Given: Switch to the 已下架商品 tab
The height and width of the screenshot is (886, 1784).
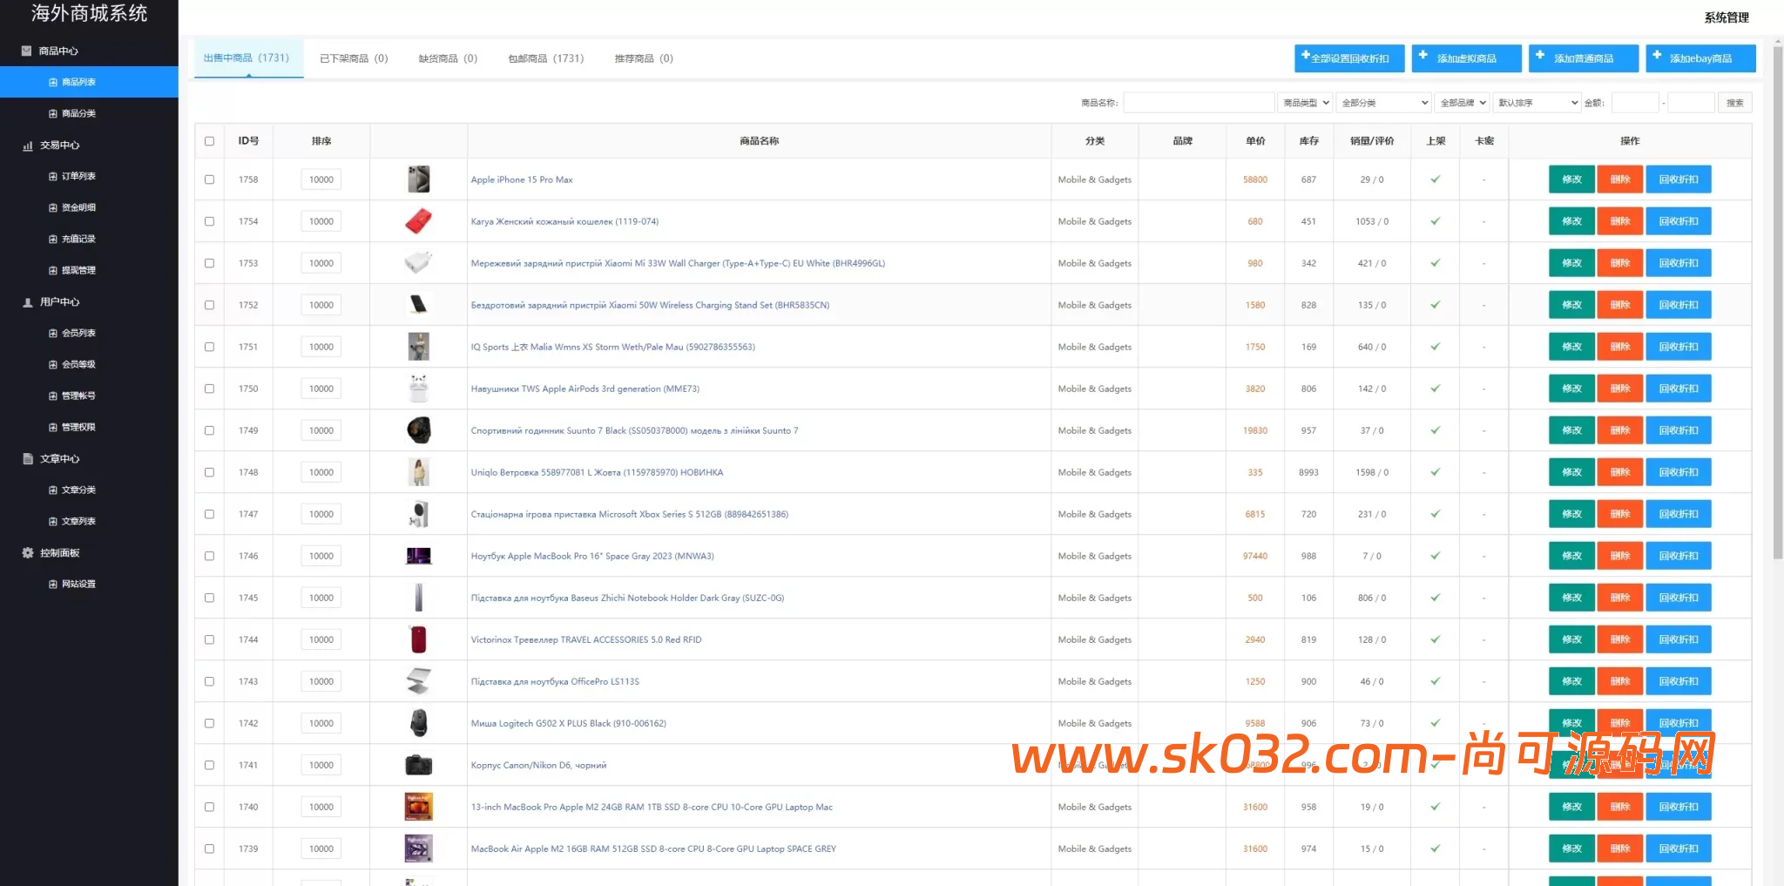Looking at the screenshot, I should pos(354,58).
